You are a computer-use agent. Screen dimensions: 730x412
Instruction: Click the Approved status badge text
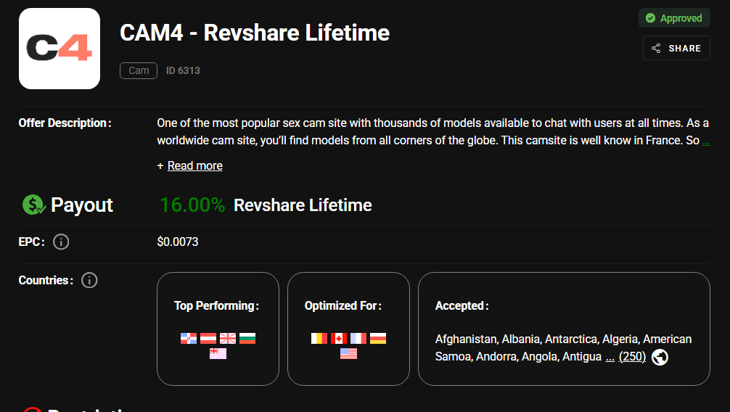click(681, 18)
